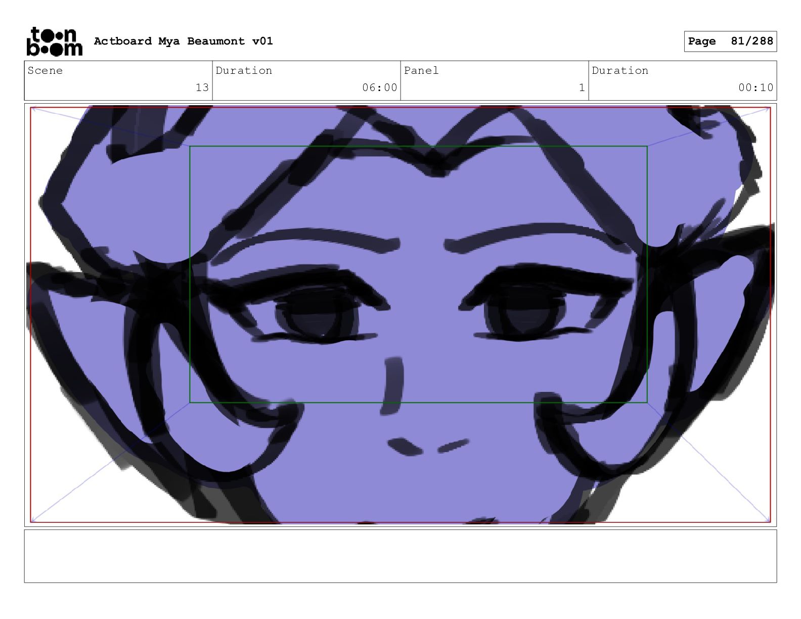Click the Toon Boom logo
The image size is (801, 619).
point(54,41)
